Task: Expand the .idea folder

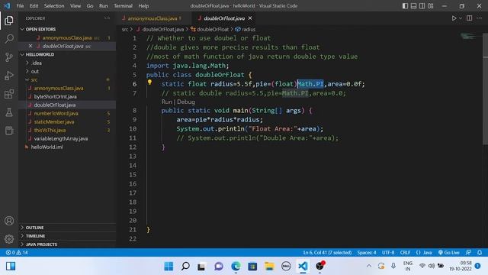Action: (x=37, y=63)
